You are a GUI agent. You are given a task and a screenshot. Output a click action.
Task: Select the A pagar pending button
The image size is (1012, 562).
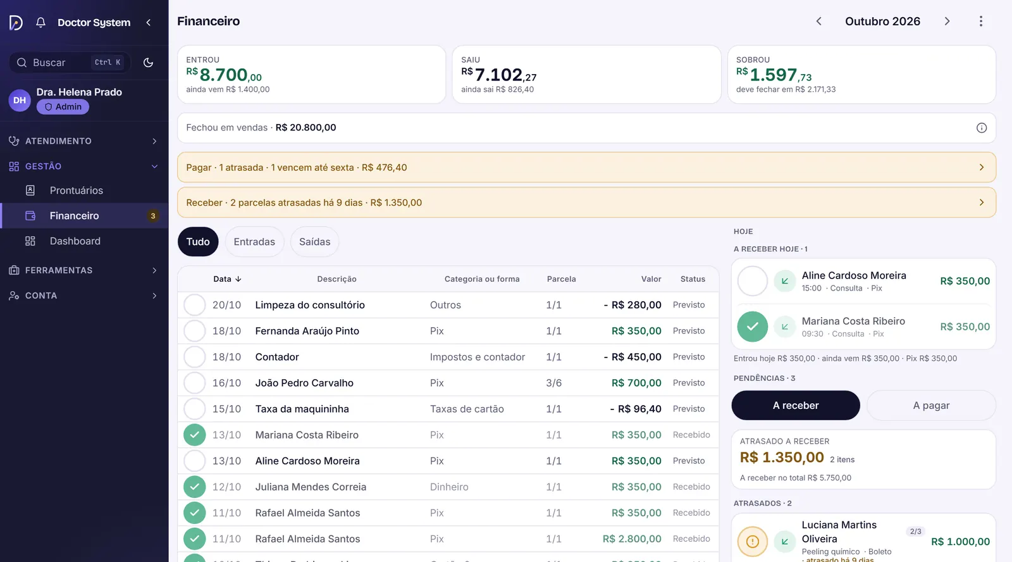(x=931, y=405)
